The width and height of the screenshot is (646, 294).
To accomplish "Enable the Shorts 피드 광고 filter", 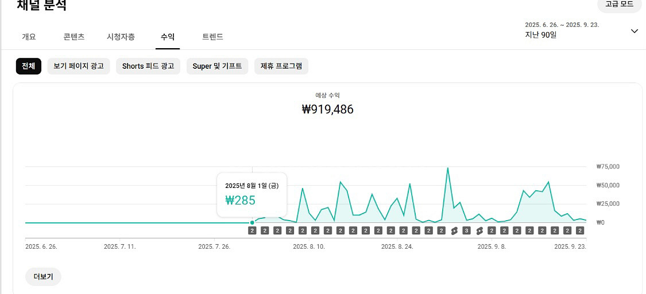I will [148, 66].
